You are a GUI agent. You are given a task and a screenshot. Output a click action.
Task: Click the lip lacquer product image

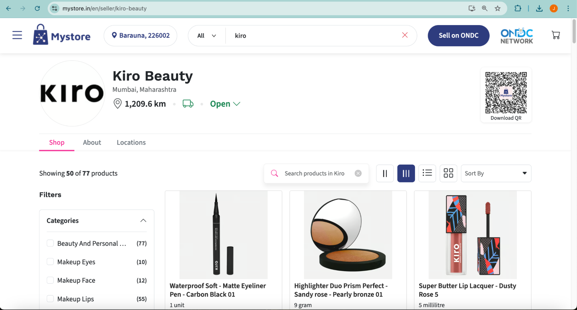point(473,235)
